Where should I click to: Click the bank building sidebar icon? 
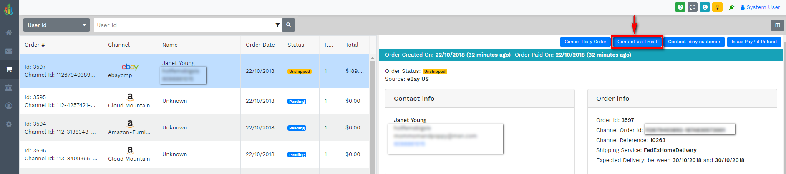pos(9,87)
